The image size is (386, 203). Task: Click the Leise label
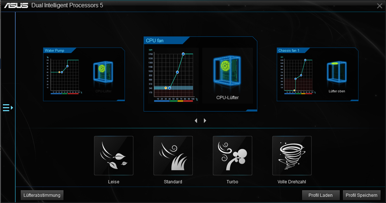[x=114, y=182]
